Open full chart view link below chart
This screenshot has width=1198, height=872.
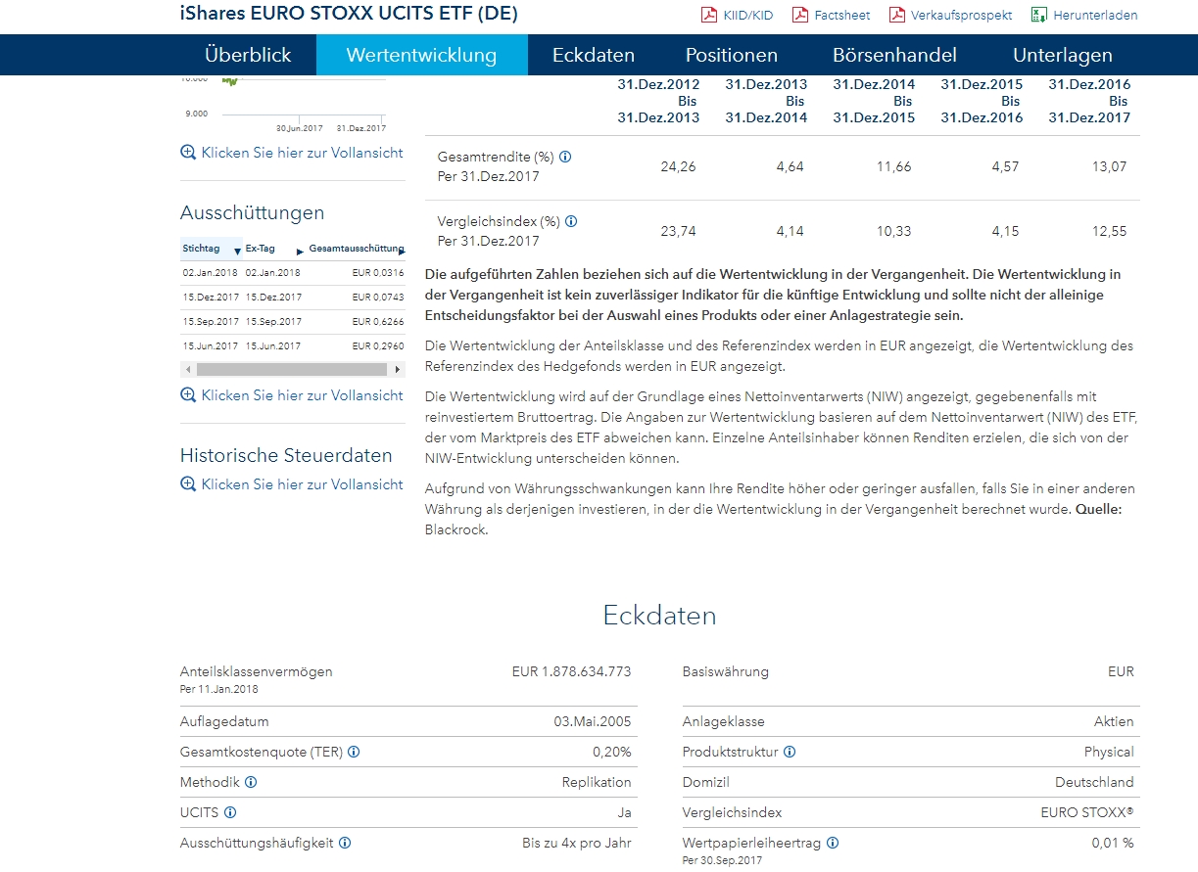click(x=303, y=153)
